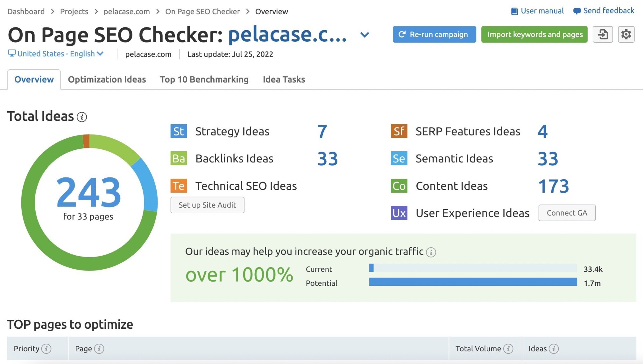This screenshot has height=364, width=643.
Task: Click the desktop monitor icon by United States
Action: point(11,53)
